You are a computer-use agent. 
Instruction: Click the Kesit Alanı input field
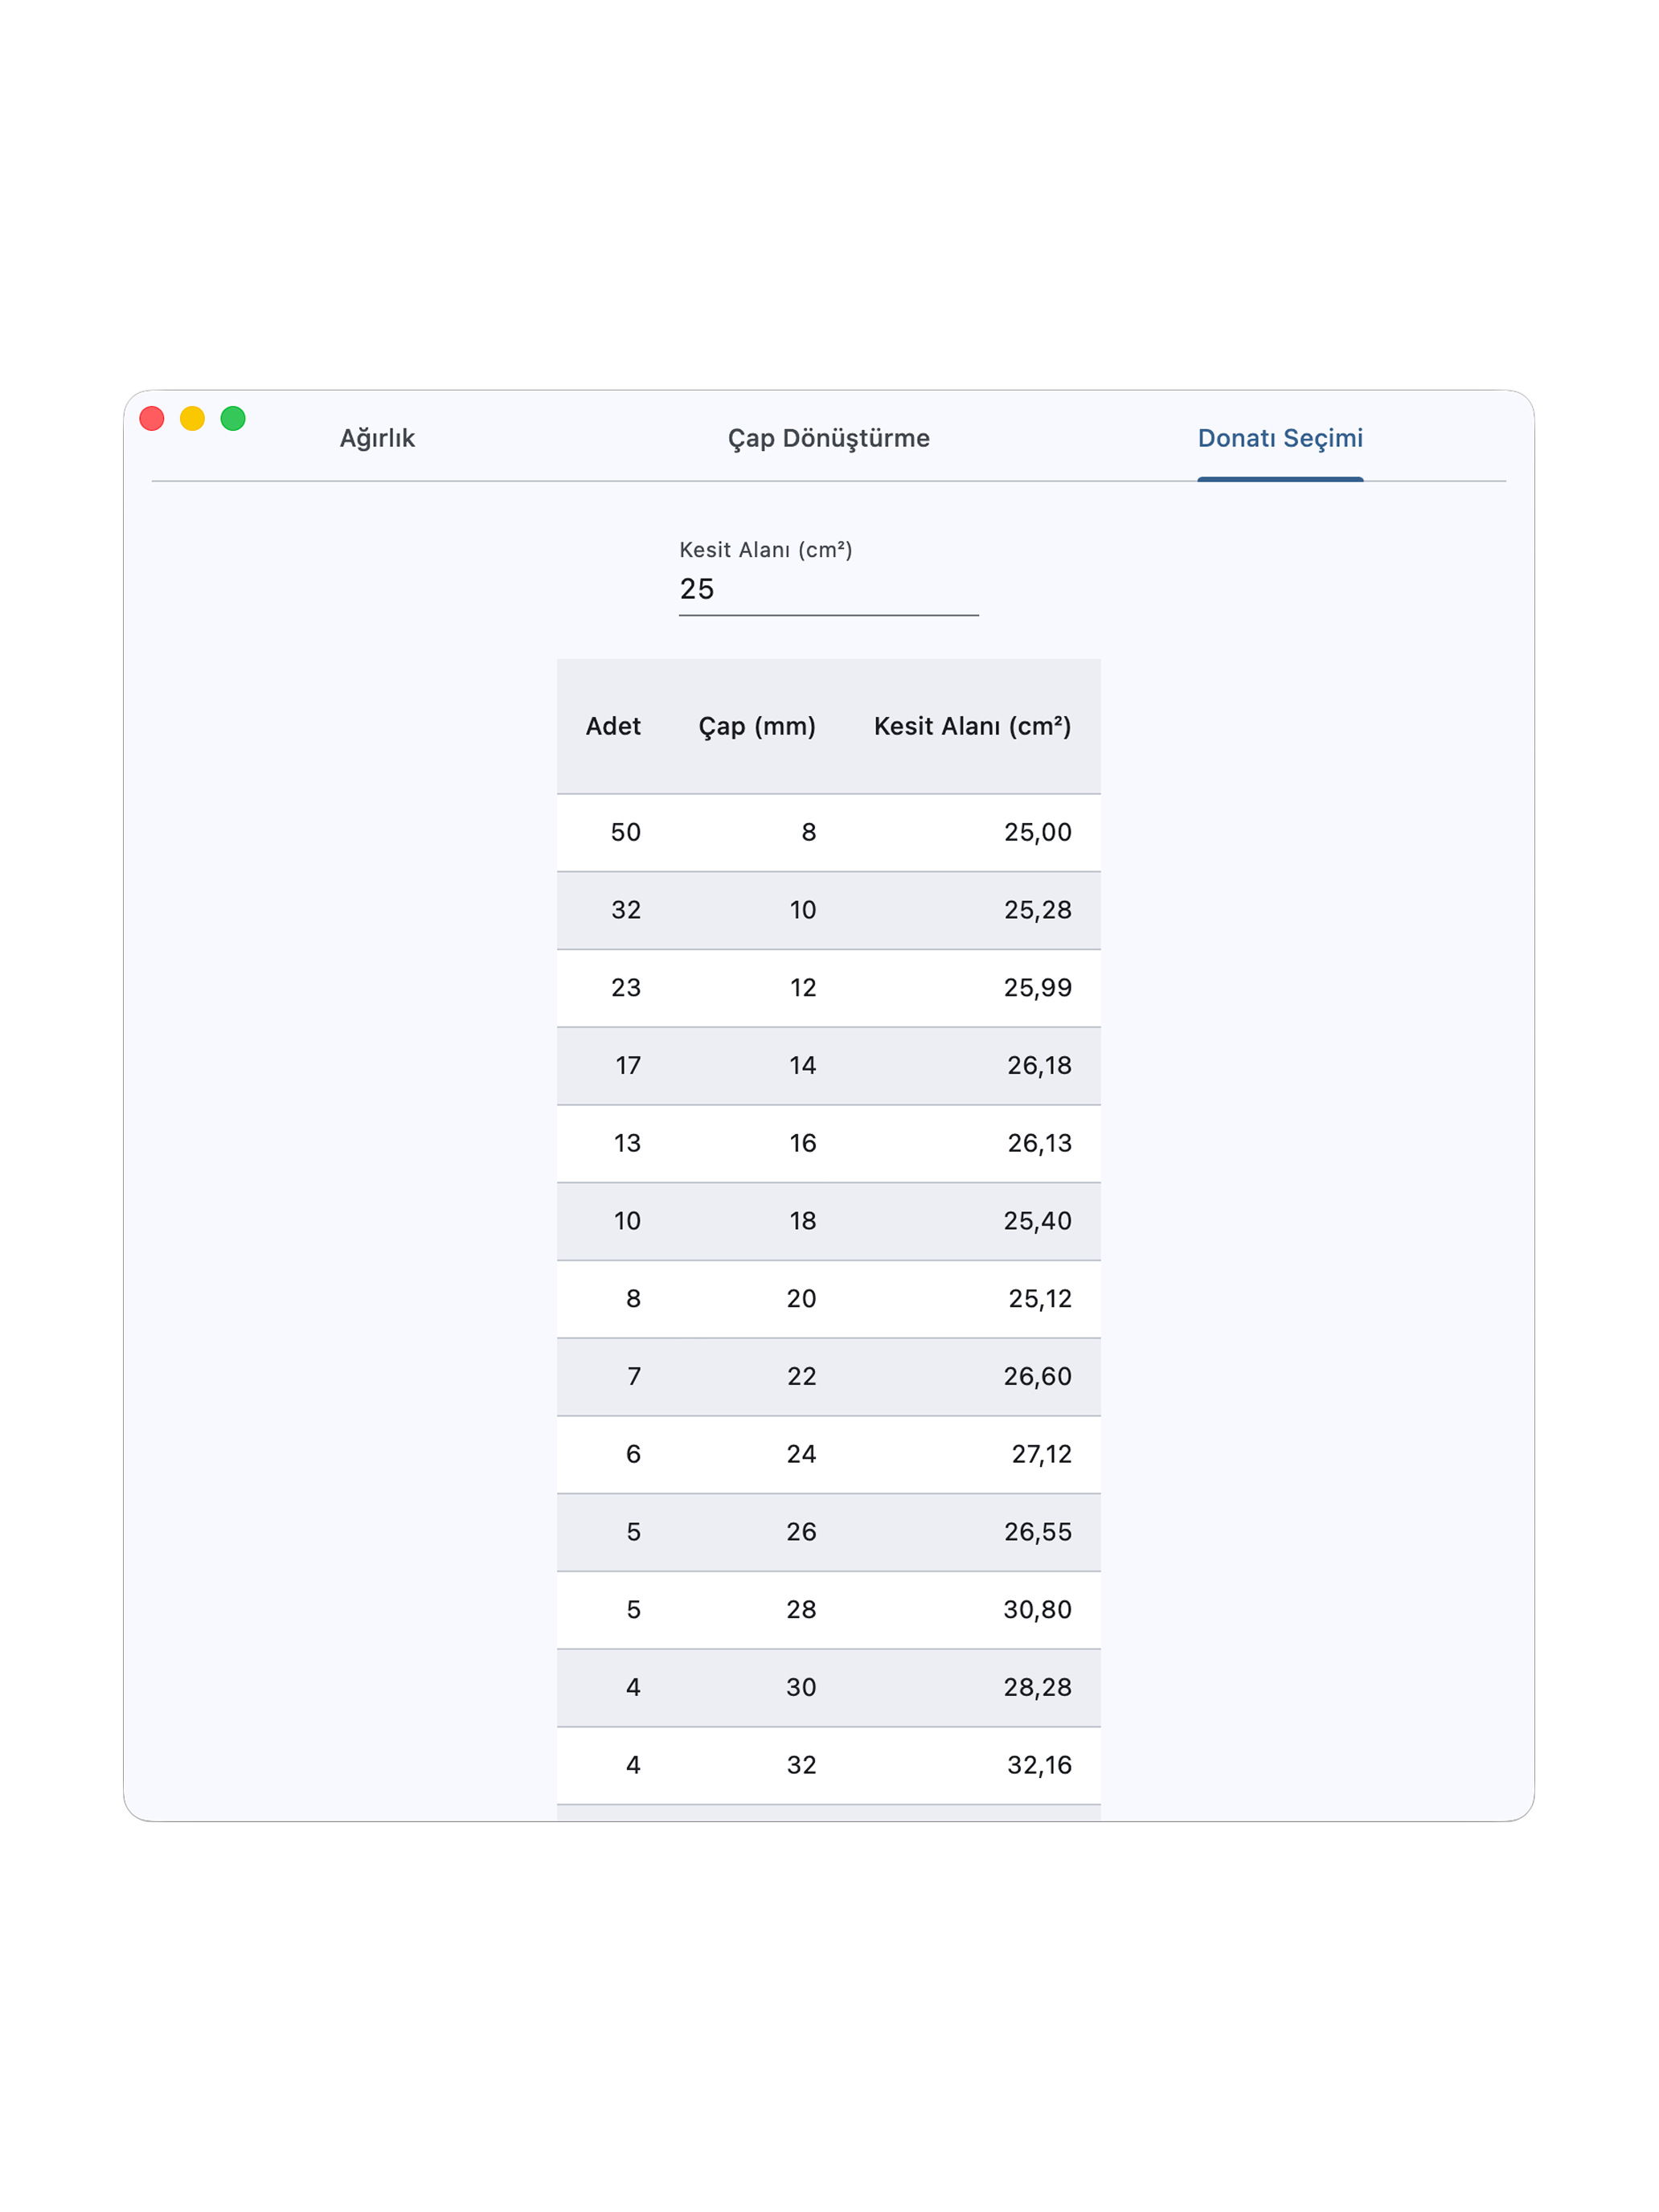click(829, 589)
